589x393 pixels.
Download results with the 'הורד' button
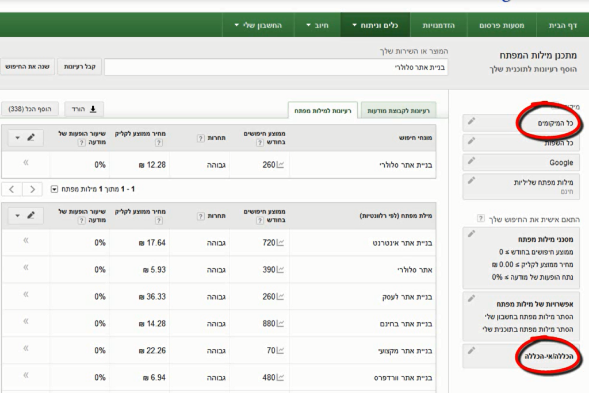coord(84,109)
